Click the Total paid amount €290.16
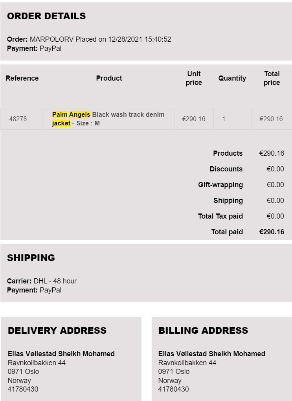 272,232
